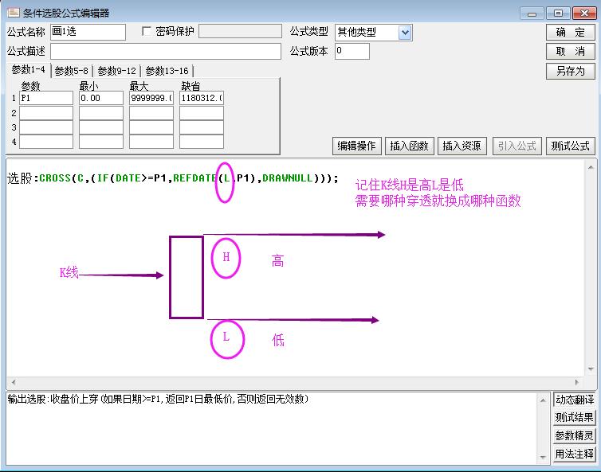The image size is (601, 472).
Task: Select the 用法注释 side tab
Action: (574, 454)
